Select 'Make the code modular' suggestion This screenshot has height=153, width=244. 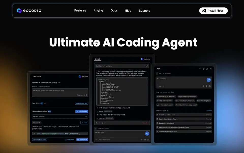point(165,105)
